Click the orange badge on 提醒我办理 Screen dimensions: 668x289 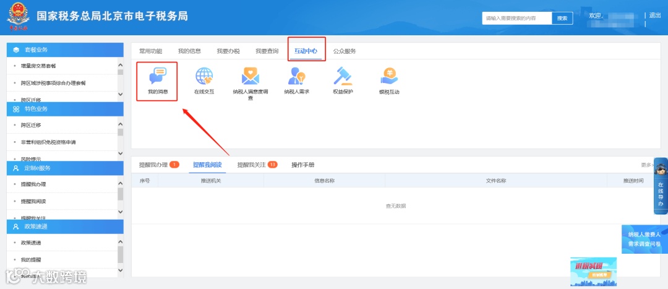click(174, 165)
